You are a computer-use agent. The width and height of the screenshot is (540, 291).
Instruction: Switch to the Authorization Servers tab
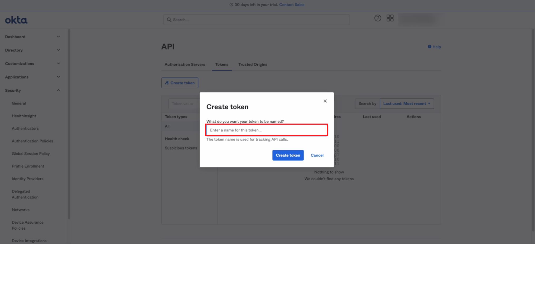[185, 65]
